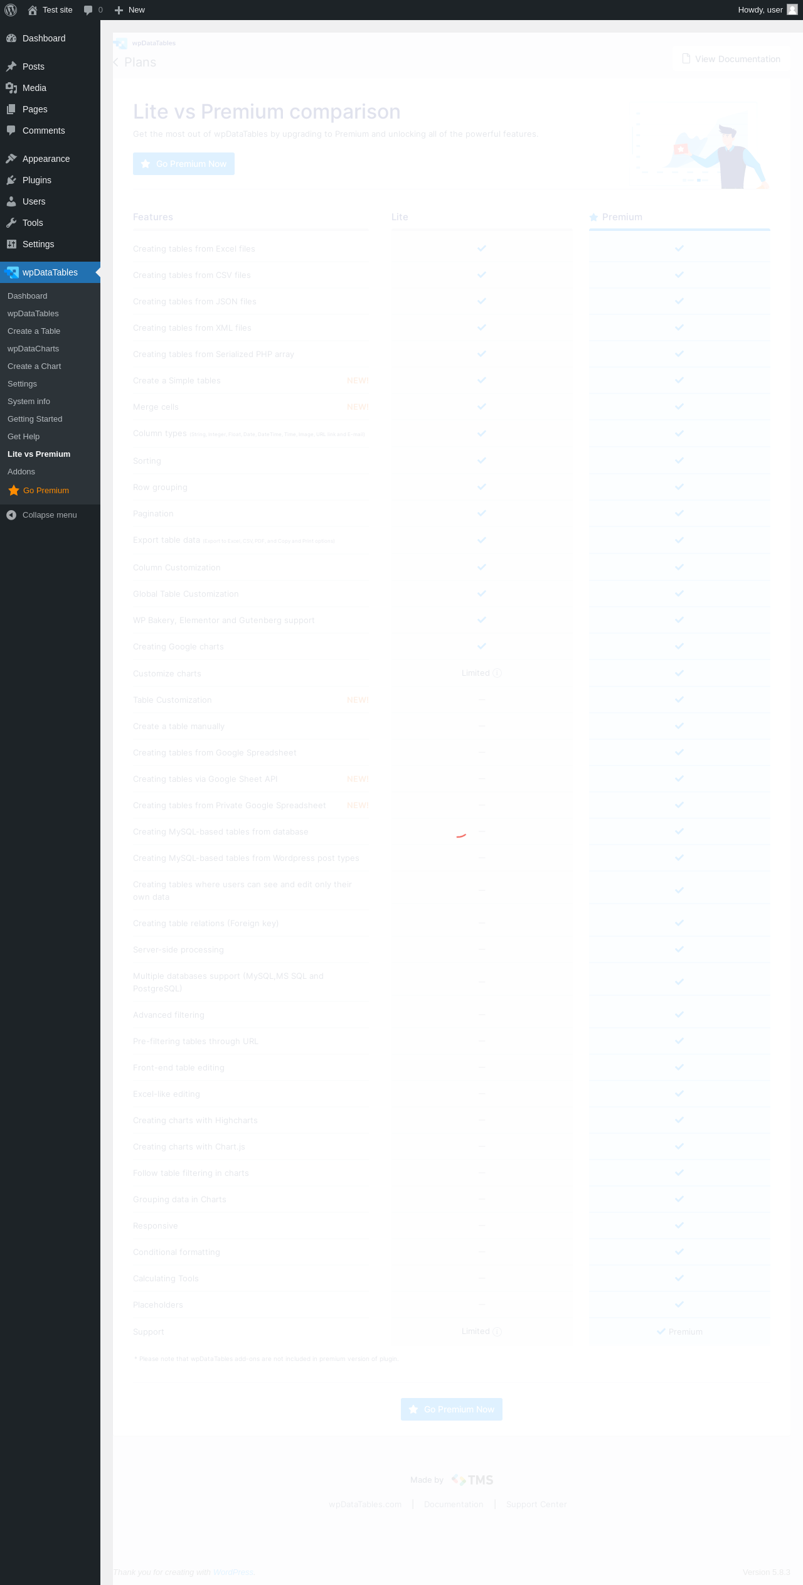Click the TMS logo in footer
This screenshot has width=803, height=1585.
(x=472, y=1480)
